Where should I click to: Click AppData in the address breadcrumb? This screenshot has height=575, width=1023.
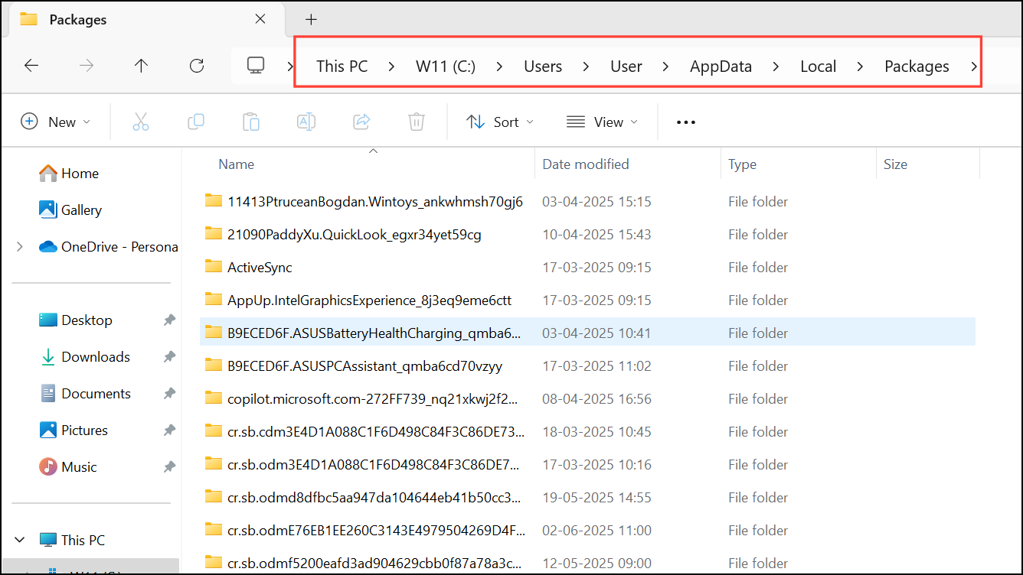tap(721, 67)
